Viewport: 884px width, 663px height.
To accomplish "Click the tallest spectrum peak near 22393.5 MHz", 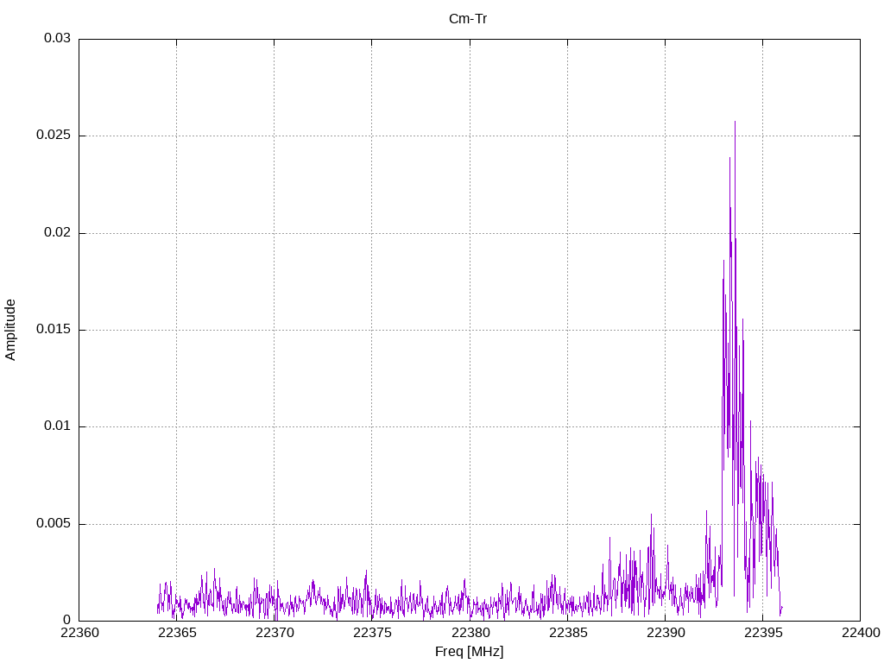I will 735,122.
